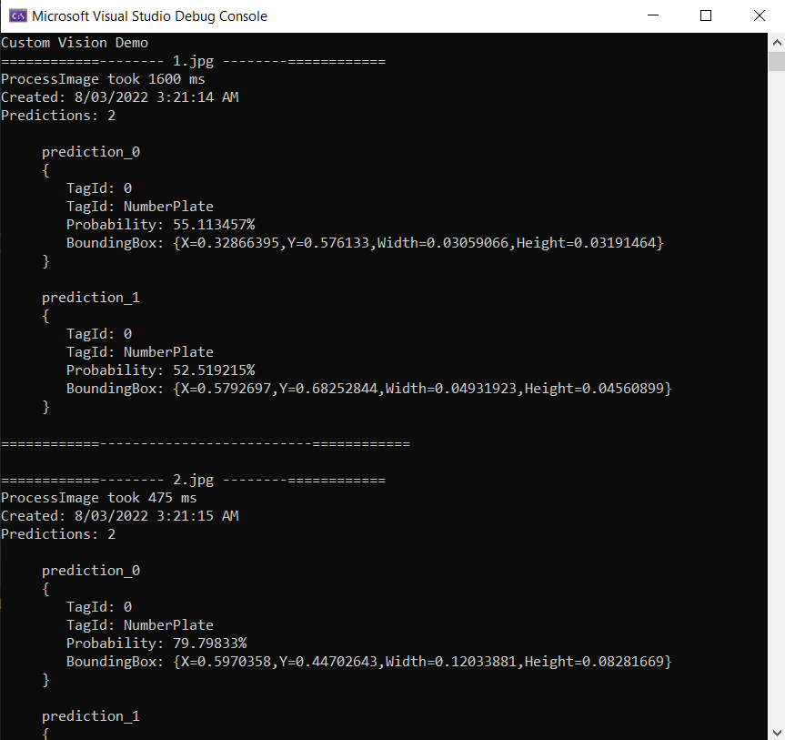This screenshot has width=785, height=740.
Task: Click the 'Custom Vision Demo' line
Action: coord(75,43)
